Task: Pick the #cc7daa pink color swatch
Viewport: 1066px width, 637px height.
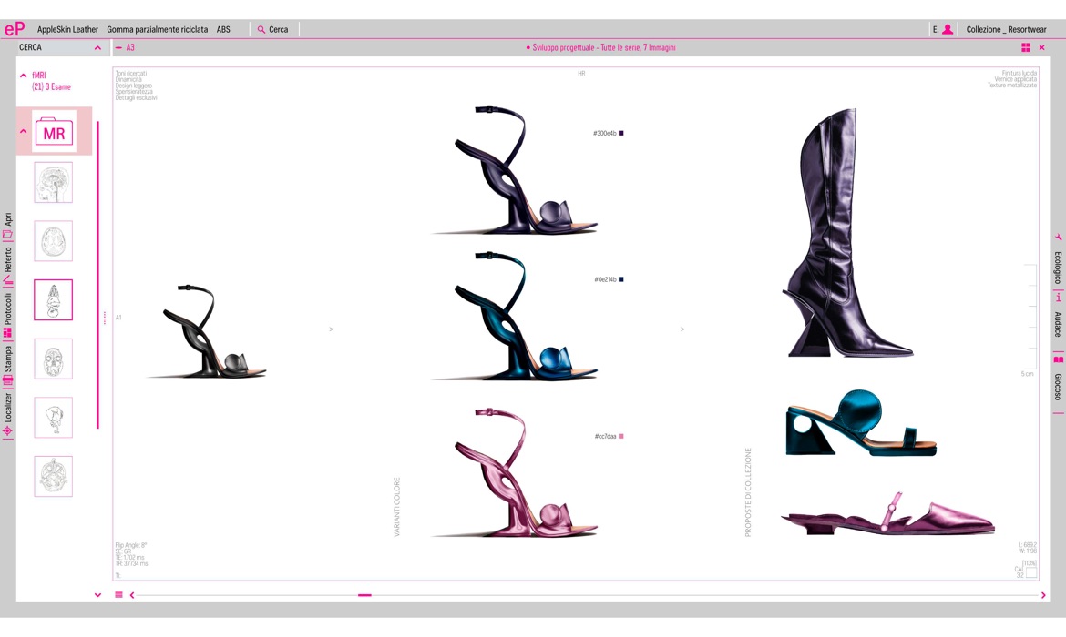Action: [621, 437]
